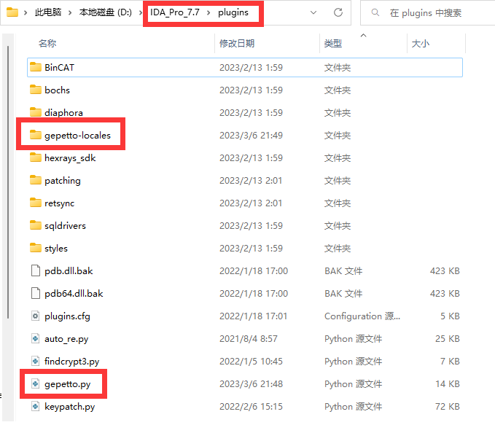Open the address bar history dropdown
This screenshot has height=425, width=495.
point(313,13)
